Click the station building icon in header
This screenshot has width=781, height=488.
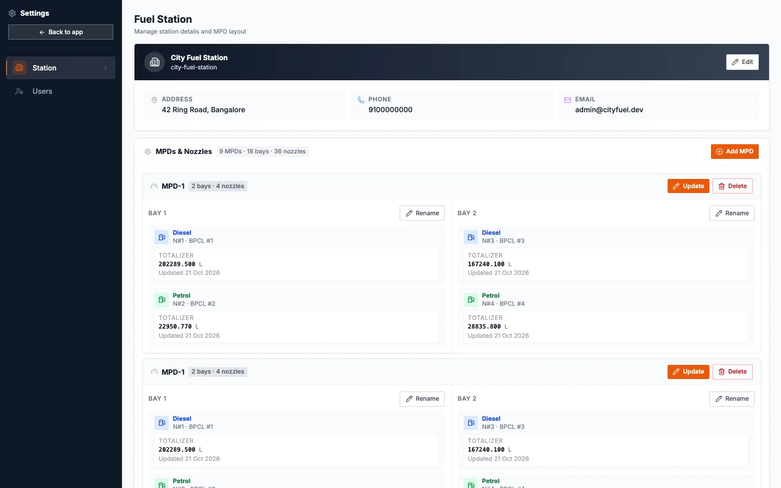[155, 62]
